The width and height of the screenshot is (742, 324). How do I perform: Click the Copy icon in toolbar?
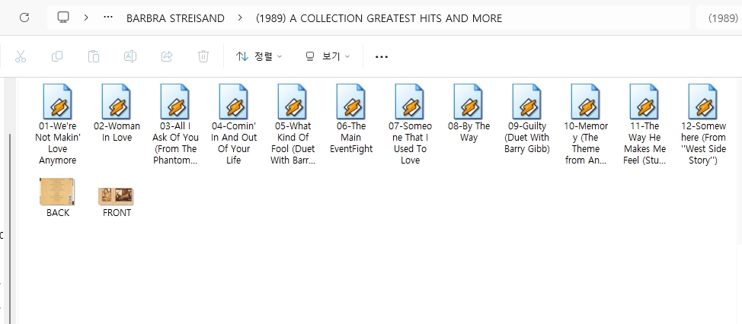point(57,56)
